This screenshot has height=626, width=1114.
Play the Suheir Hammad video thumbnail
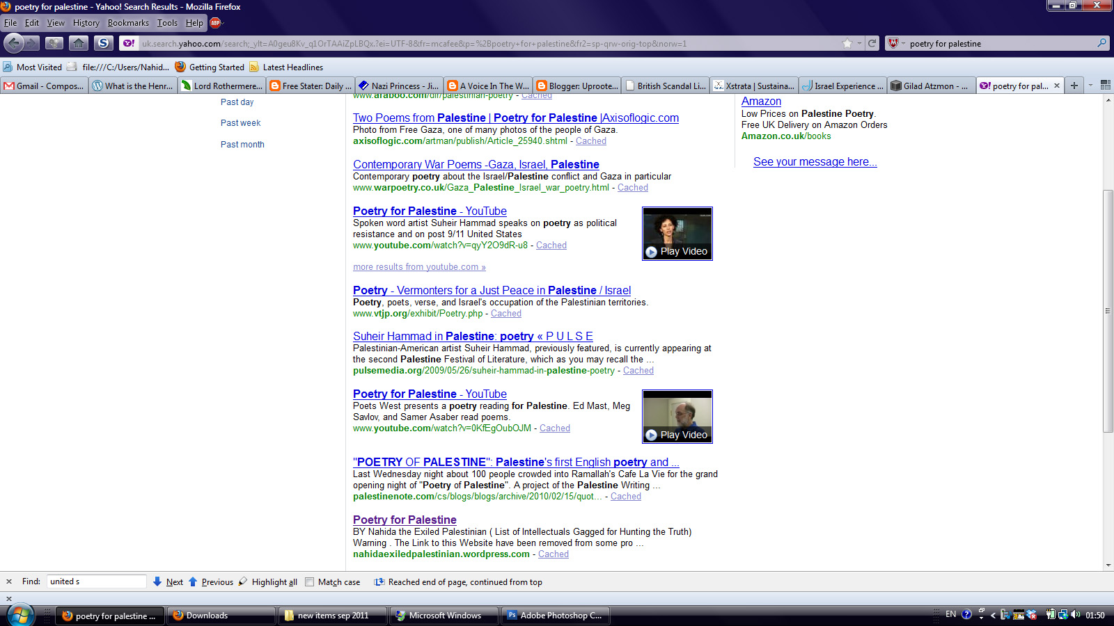pyautogui.click(x=677, y=234)
